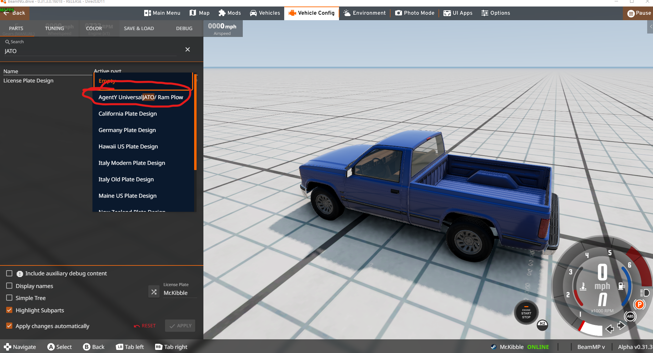Switch to the COLOR tab
The height and width of the screenshot is (353, 653).
(94, 28)
